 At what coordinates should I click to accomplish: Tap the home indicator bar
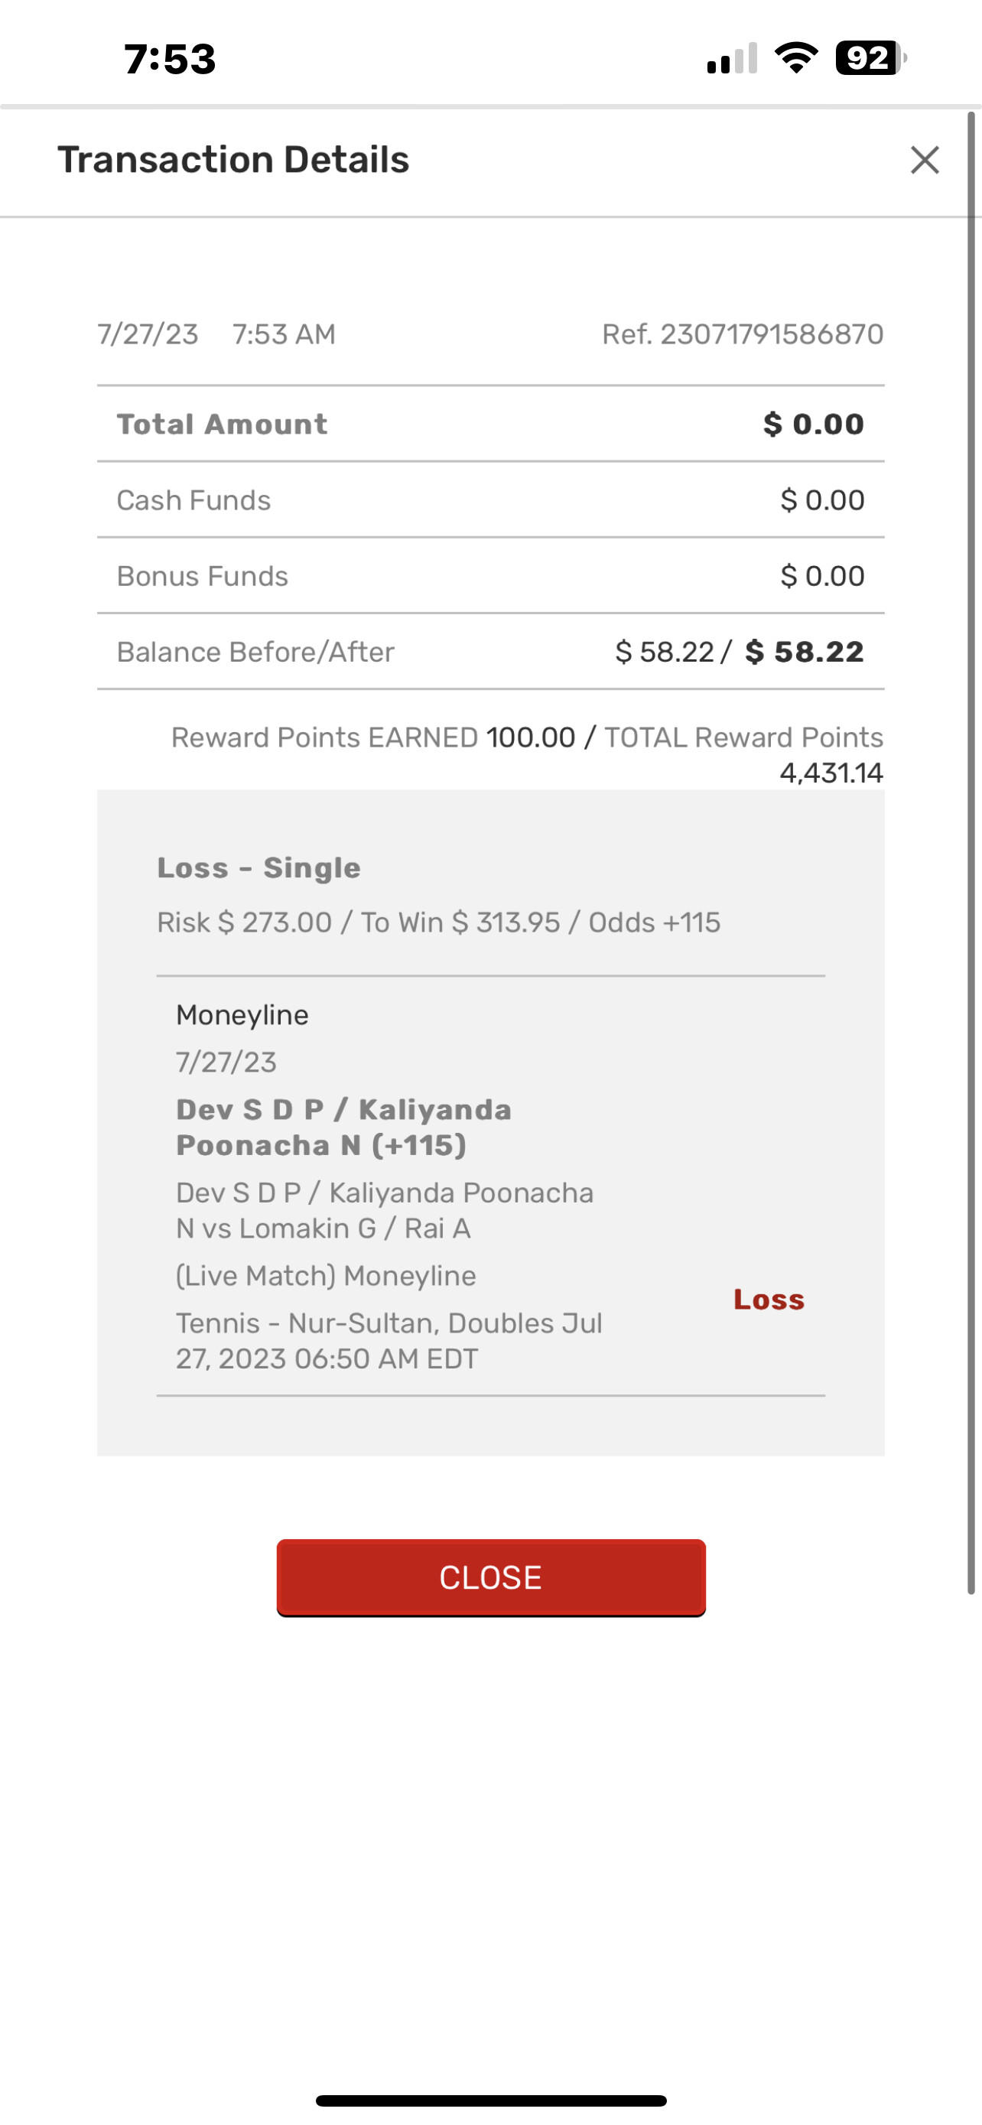(490, 2101)
